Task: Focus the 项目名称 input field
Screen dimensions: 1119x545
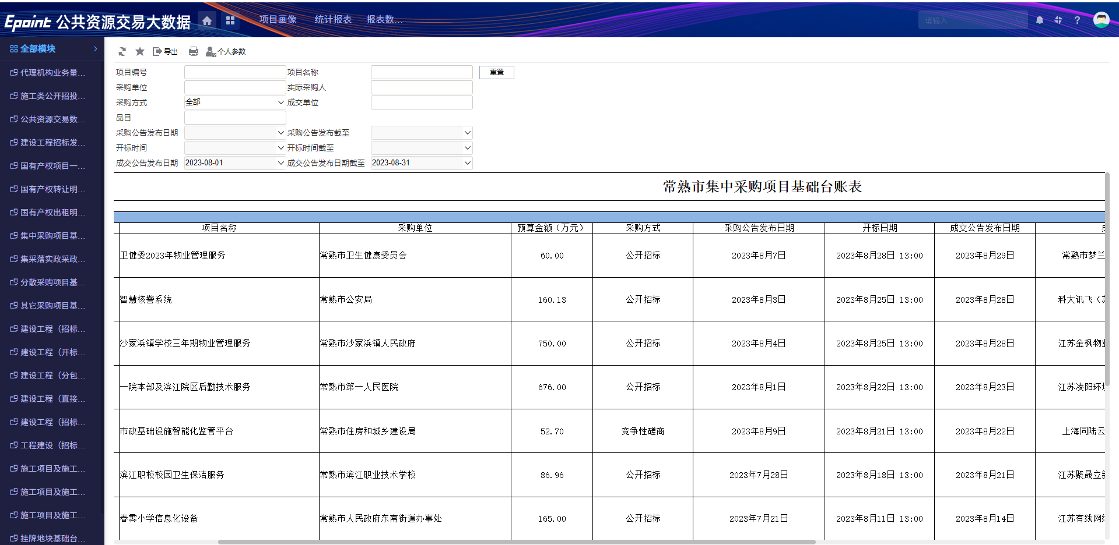Action: 422,72
